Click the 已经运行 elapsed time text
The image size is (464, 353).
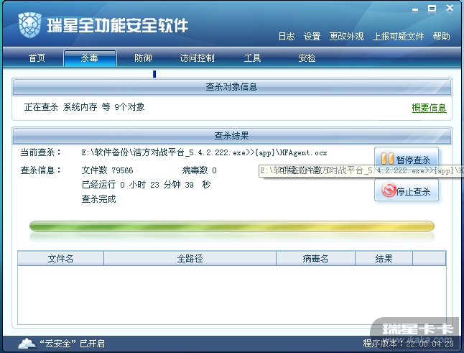(146, 185)
